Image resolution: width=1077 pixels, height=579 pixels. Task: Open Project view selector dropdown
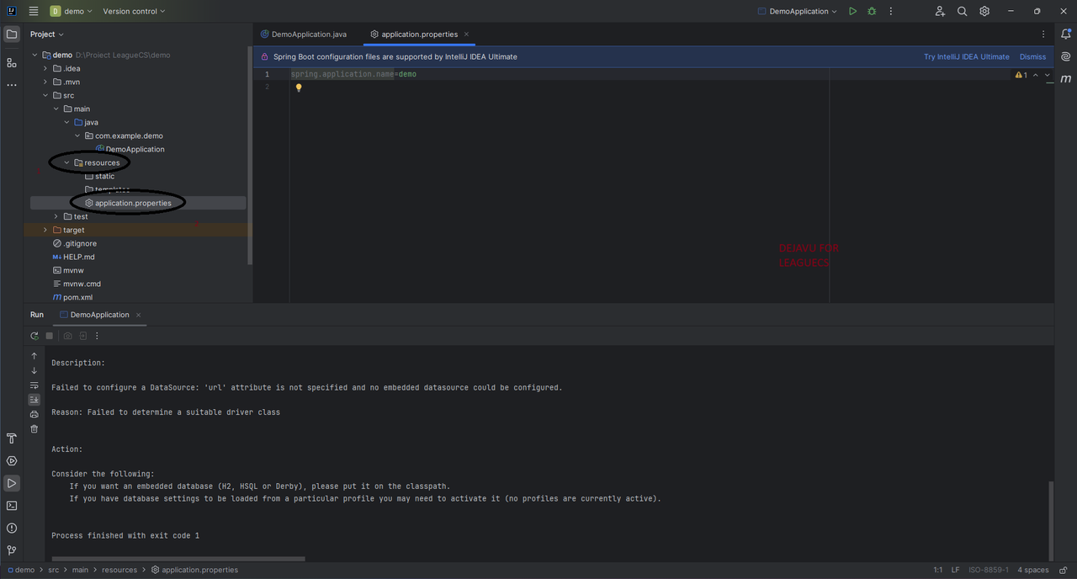(47, 35)
